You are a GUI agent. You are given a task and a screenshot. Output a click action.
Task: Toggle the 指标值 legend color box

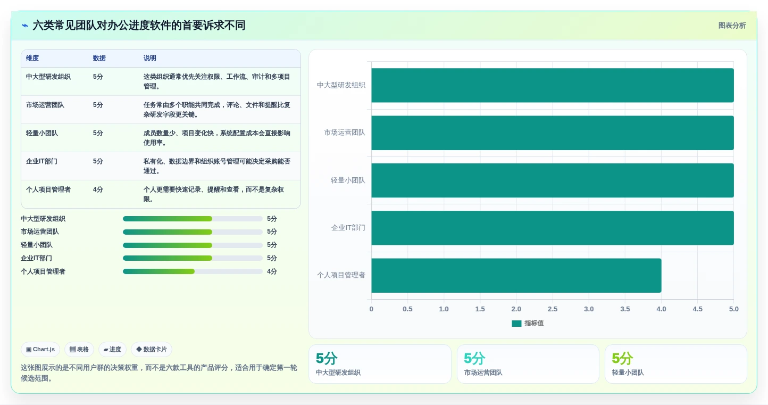click(x=516, y=324)
